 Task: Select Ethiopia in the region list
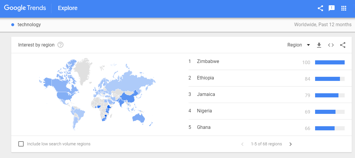205,78
